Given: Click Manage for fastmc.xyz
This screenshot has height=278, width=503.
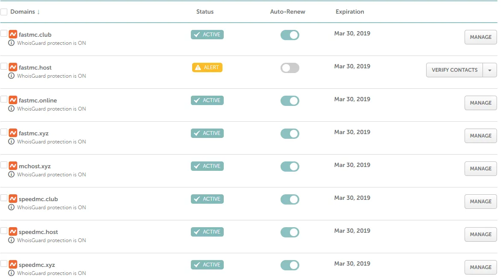Looking at the screenshot, I should pos(480,136).
